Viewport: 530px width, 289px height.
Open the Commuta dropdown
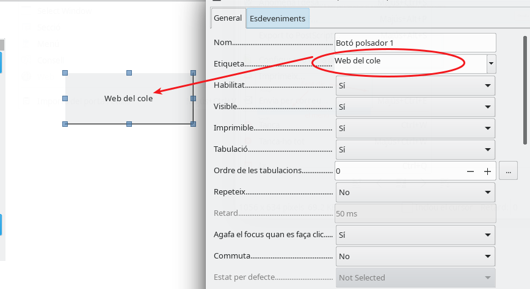pos(415,256)
